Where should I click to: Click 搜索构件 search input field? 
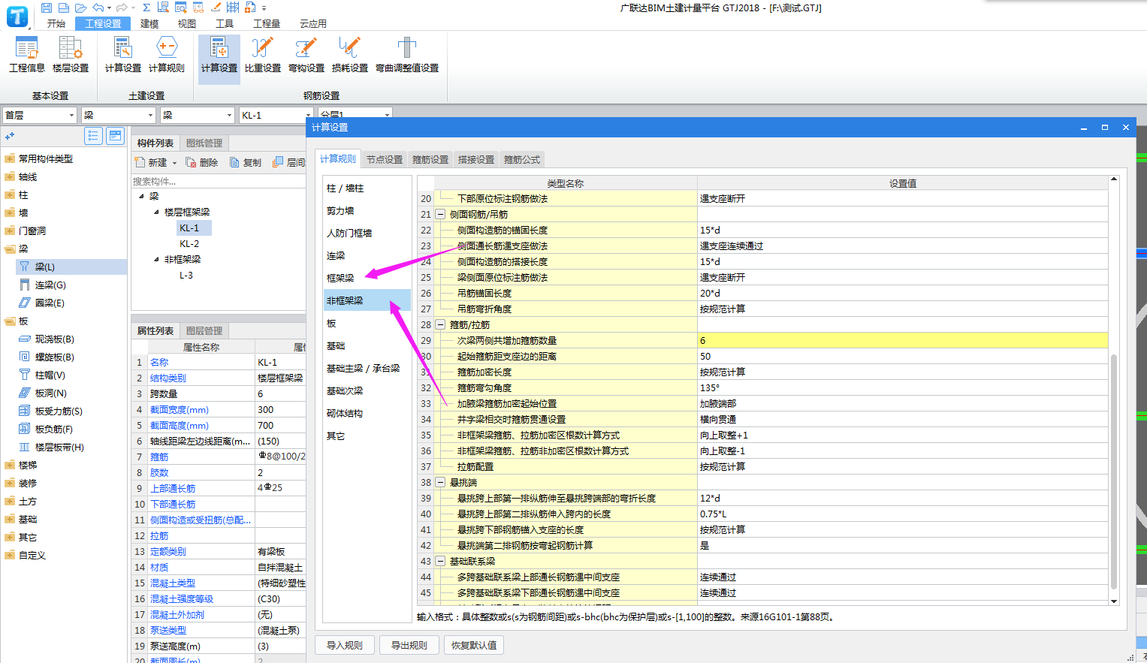[218, 181]
